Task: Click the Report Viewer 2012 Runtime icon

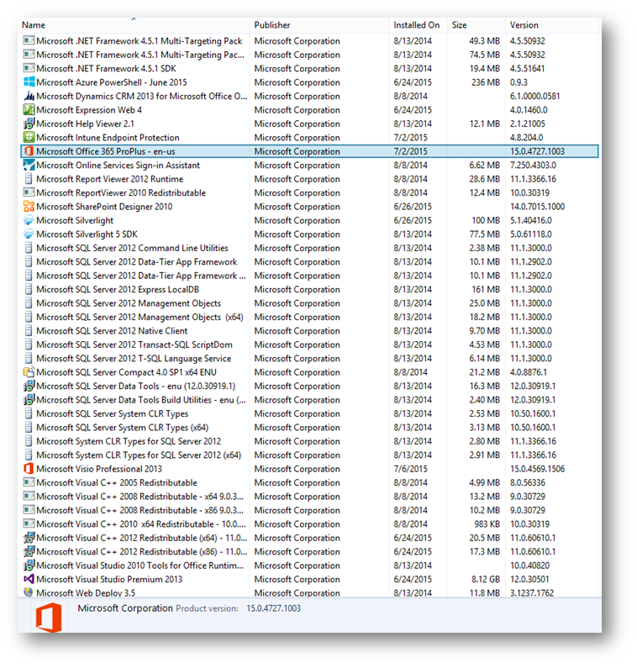Action: click(x=29, y=178)
